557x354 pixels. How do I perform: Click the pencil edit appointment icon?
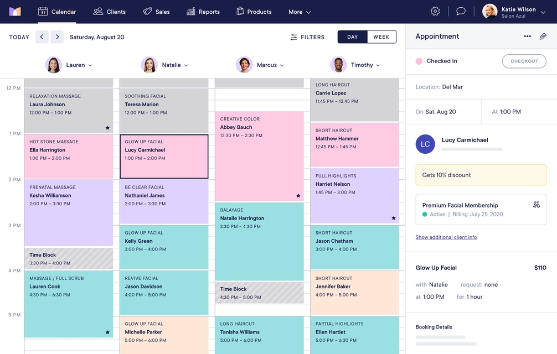tap(543, 37)
